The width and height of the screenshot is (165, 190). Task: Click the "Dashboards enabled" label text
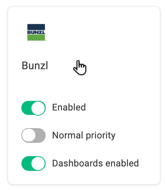(95, 163)
